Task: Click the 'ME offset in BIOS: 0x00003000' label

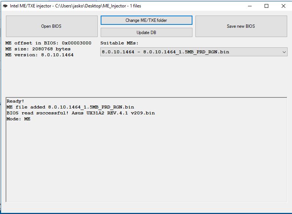Action: pyautogui.click(x=48, y=43)
